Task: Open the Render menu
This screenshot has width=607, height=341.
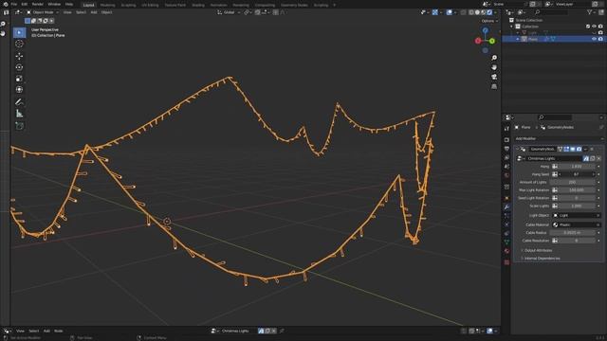Action: [x=38, y=4]
